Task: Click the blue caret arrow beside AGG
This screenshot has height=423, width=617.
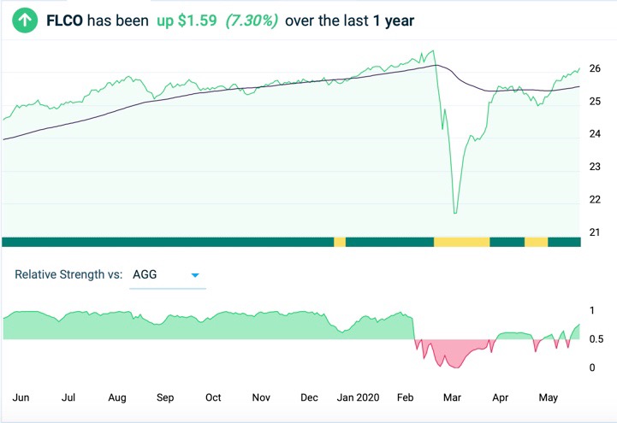Action: coord(195,275)
